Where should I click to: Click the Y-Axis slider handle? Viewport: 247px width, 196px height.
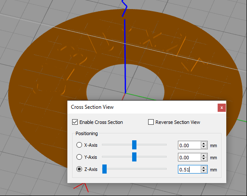pos(134,157)
